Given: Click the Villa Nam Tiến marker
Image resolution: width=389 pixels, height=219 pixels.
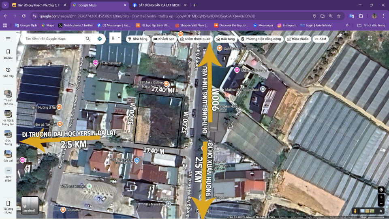Looking at the screenshot, I should (x=169, y=204).
